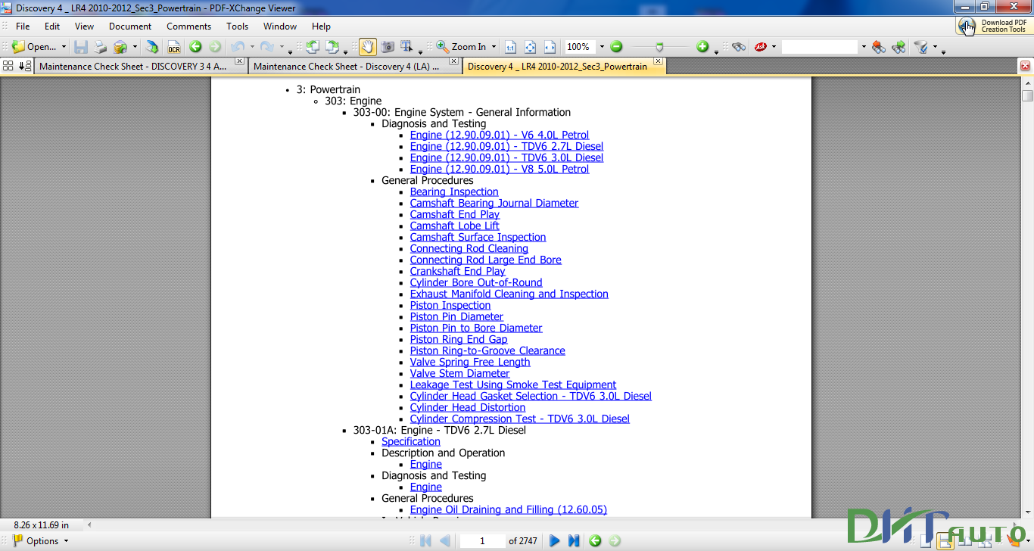Image resolution: width=1034 pixels, height=551 pixels.
Task: Open the scan/email toolbar icon
Action: click(120, 47)
